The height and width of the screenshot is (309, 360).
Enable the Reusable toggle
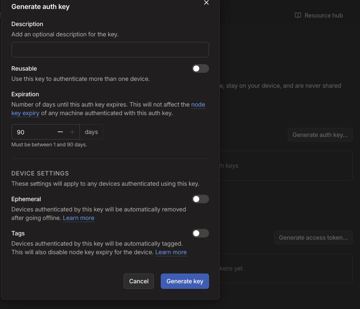pyautogui.click(x=200, y=68)
